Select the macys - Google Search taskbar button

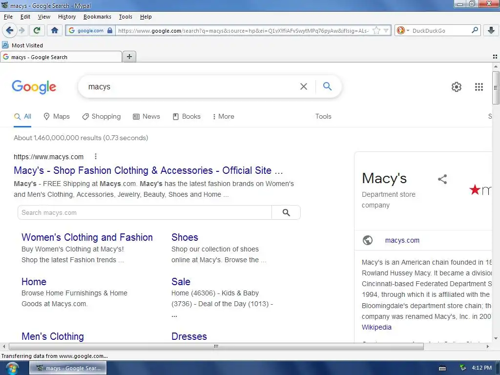click(68, 368)
